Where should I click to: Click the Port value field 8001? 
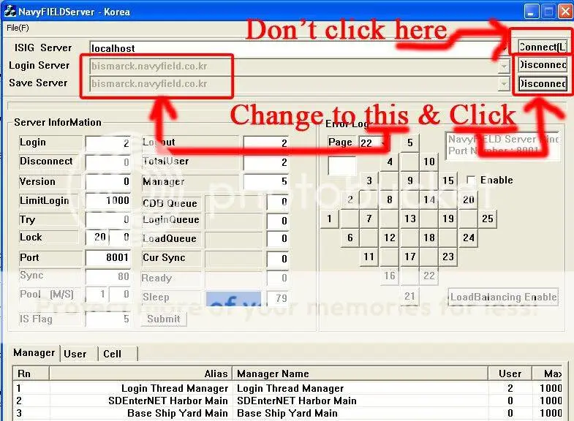tap(108, 257)
